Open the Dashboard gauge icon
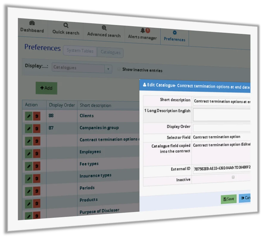Screen dimensions: 262x238 coord(32,23)
